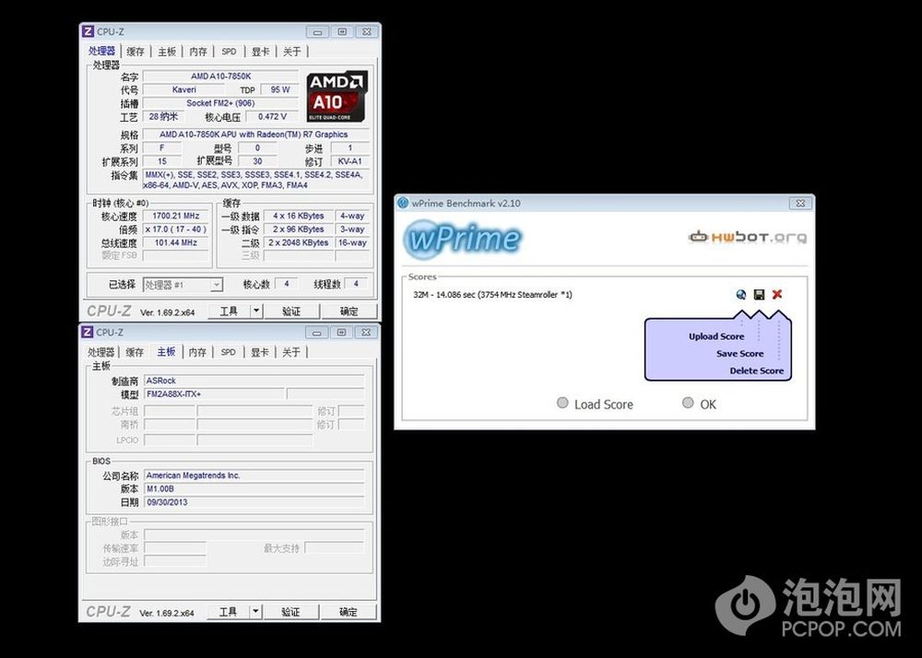Click the floppy disk save icon in wPrime
Viewport: 922px width, 658px height.
pos(759,294)
